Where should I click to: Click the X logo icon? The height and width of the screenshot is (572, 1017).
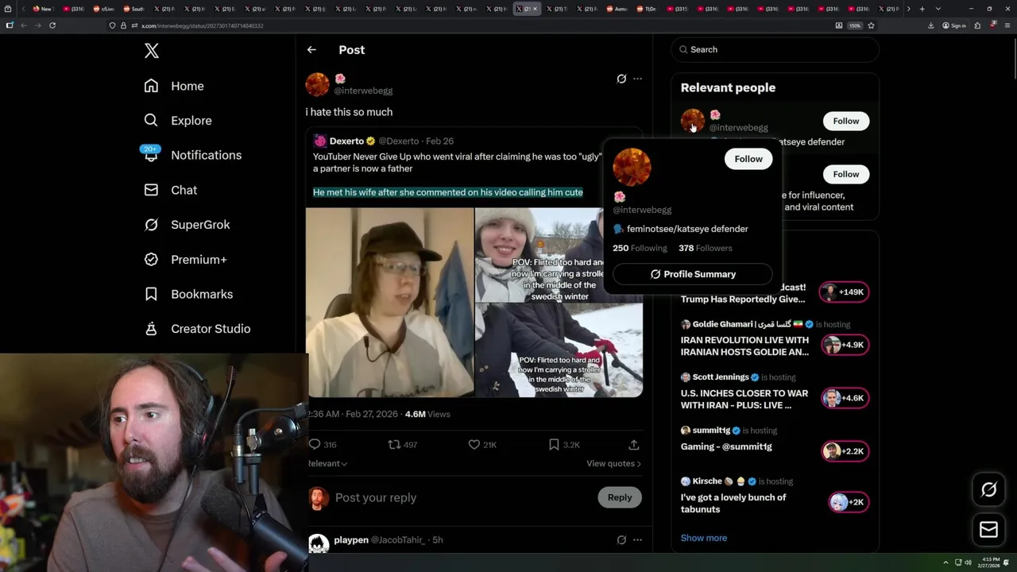(x=152, y=51)
